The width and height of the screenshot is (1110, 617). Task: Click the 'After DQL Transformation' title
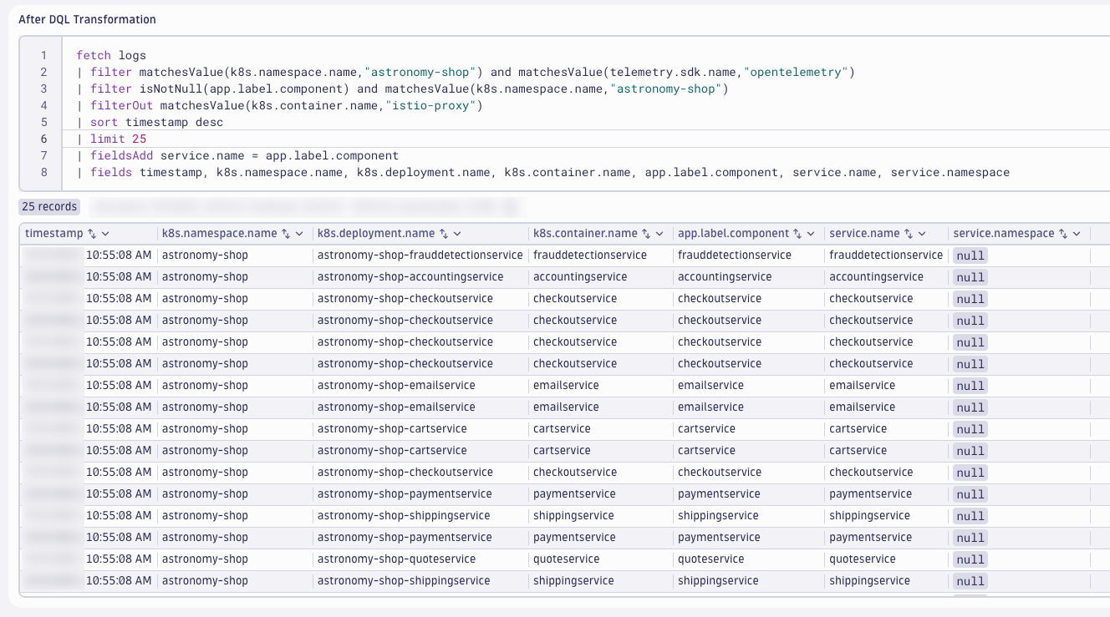(87, 19)
